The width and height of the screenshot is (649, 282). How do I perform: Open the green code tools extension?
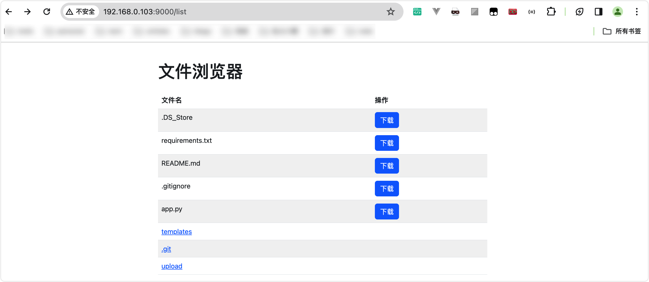(417, 12)
